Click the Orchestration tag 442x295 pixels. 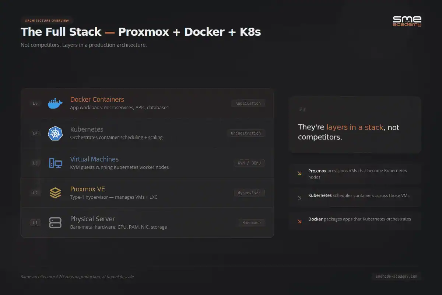[x=246, y=133]
